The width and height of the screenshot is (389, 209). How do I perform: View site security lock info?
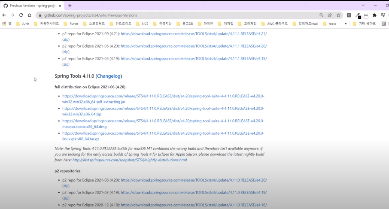pos(40,15)
